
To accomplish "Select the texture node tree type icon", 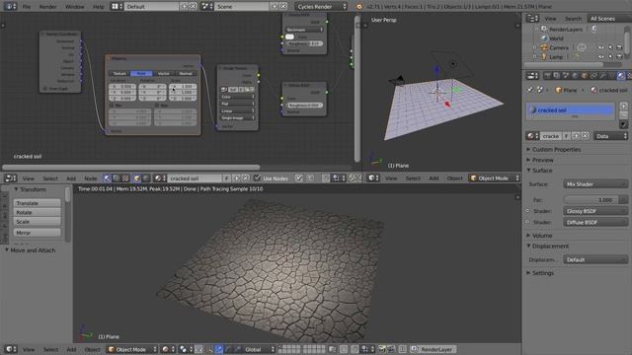I will click(125, 177).
